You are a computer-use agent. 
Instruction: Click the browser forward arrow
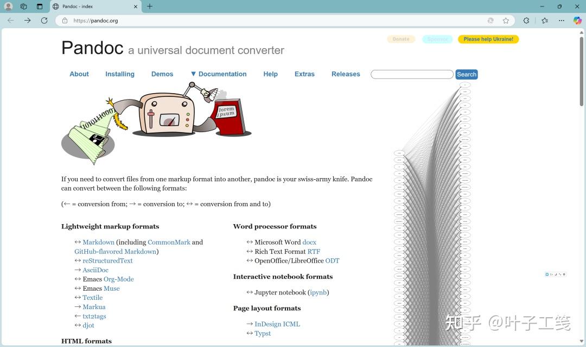[x=27, y=21]
